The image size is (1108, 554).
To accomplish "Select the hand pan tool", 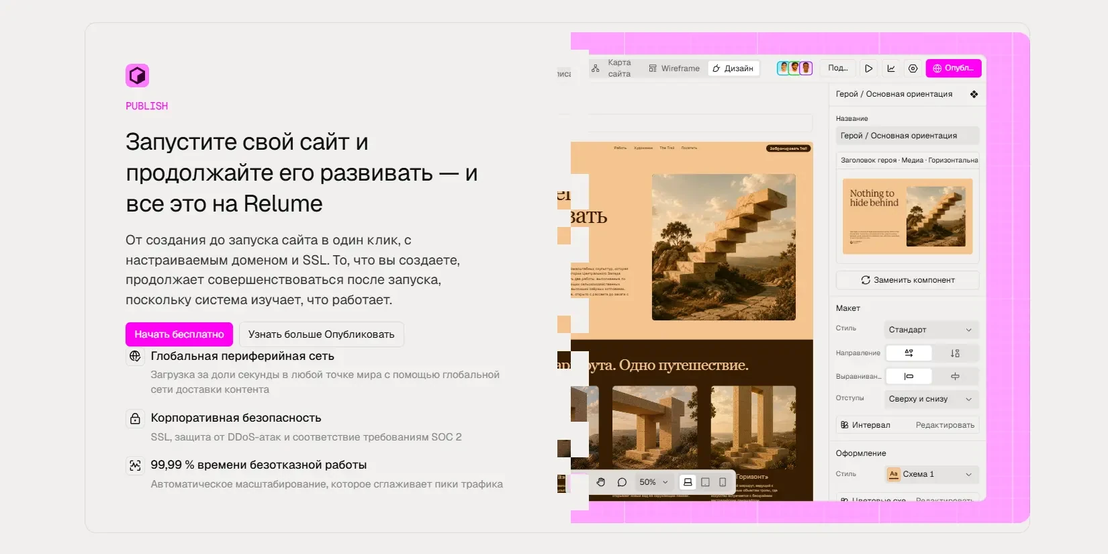I will pyautogui.click(x=601, y=482).
